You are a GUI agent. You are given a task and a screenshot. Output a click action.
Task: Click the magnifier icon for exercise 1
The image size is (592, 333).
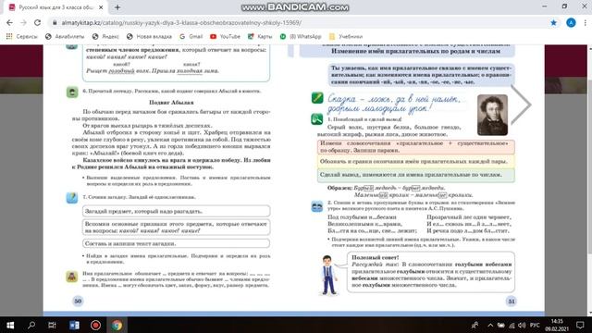point(316,119)
